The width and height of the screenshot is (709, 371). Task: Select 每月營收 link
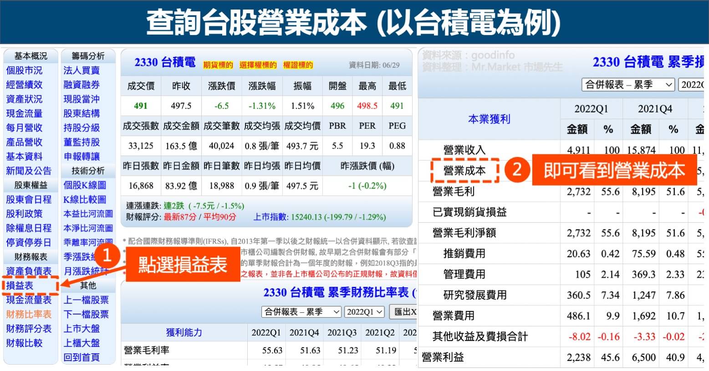(24, 128)
